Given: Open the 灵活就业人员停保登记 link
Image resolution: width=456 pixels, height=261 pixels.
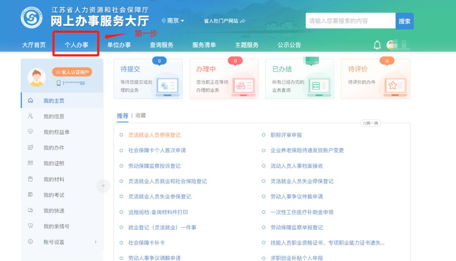Looking at the screenshot, I should (x=154, y=135).
